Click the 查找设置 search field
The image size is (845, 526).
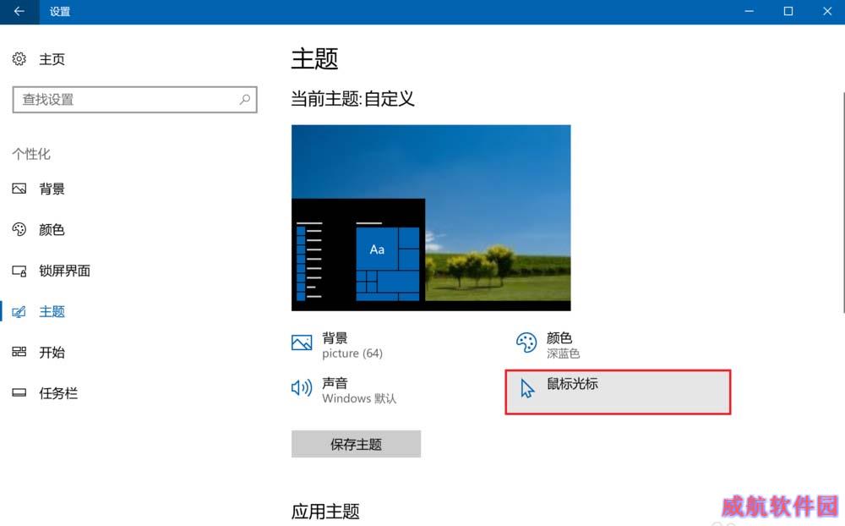coord(134,100)
